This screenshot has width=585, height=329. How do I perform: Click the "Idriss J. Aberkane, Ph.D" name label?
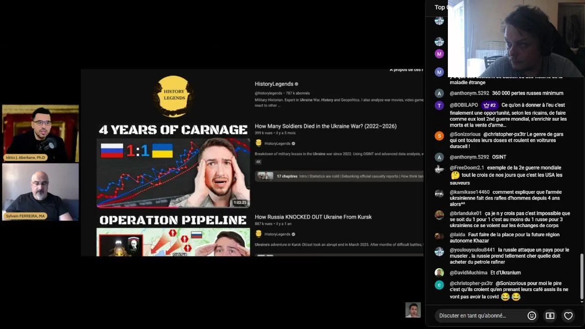[x=26, y=158]
